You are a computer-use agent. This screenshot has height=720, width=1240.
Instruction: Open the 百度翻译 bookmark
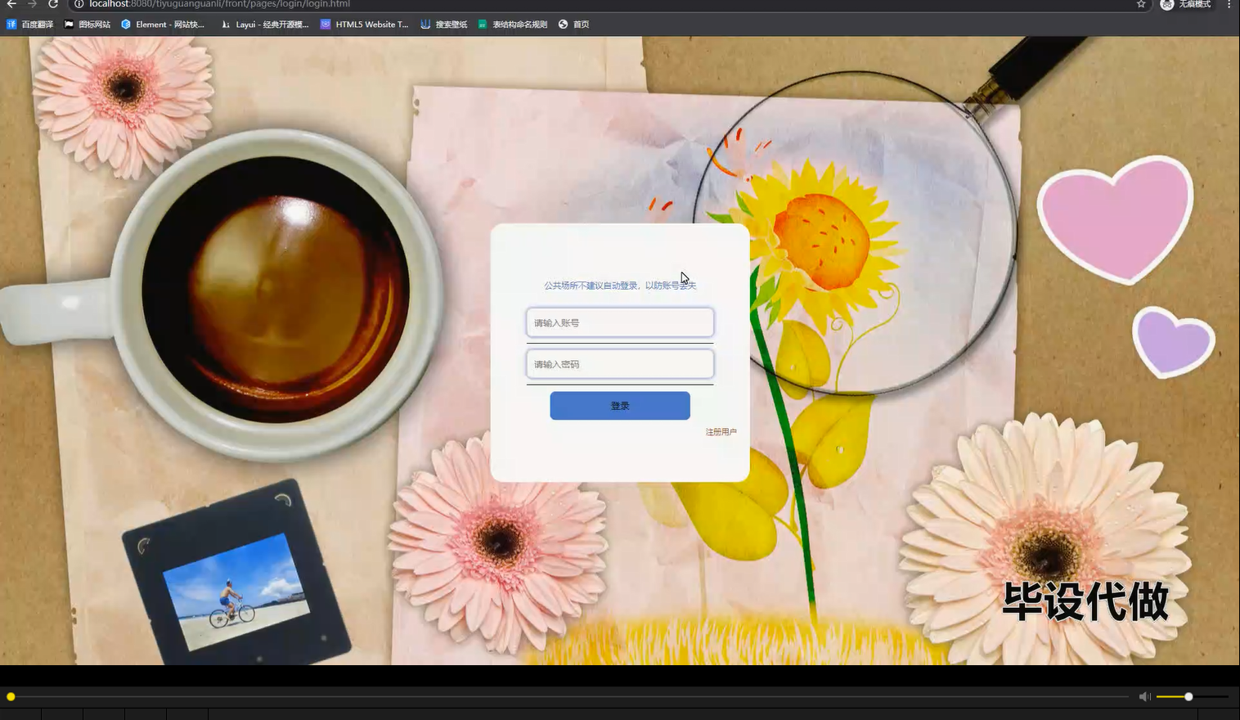point(29,25)
